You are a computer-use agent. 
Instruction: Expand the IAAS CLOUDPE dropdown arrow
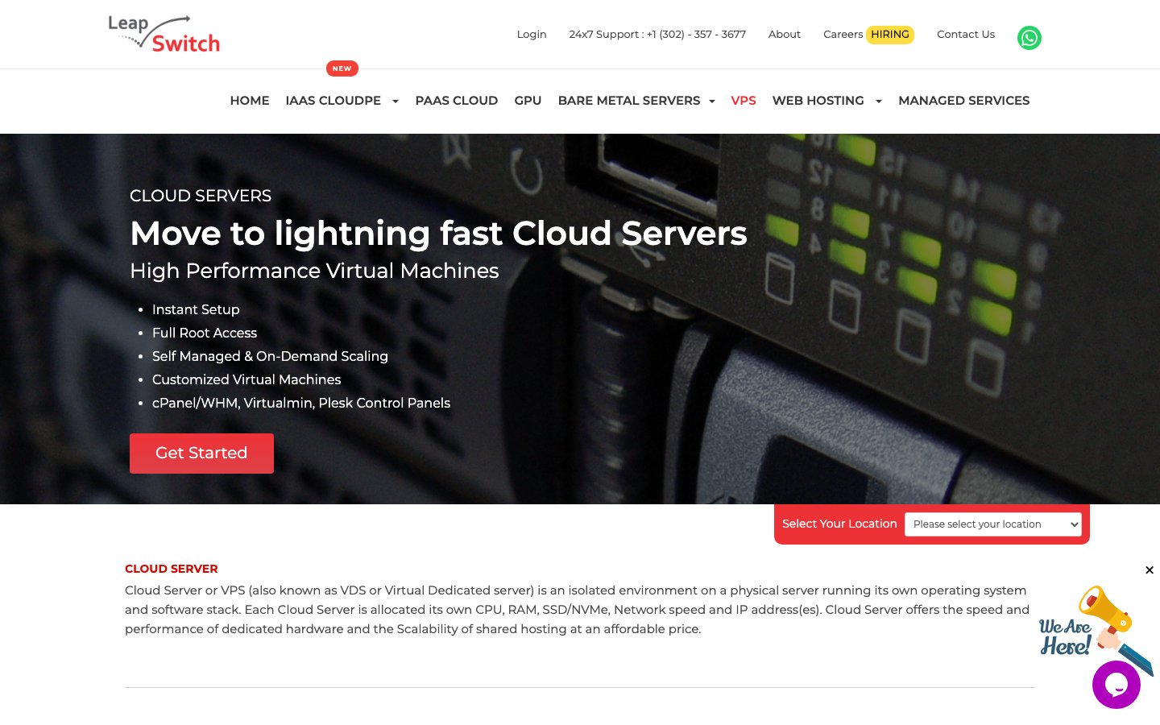point(395,101)
